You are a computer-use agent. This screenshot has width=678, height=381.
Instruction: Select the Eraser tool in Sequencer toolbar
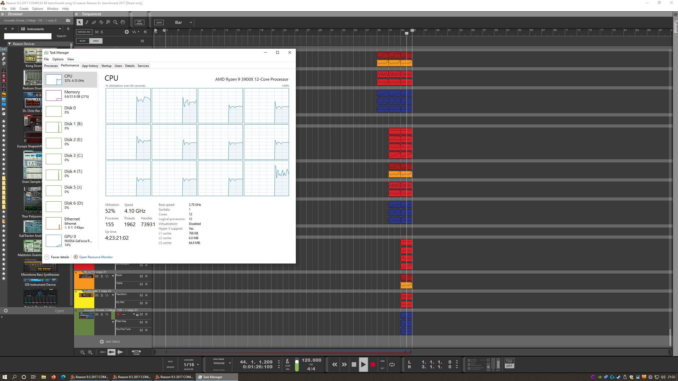(x=94, y=22)
